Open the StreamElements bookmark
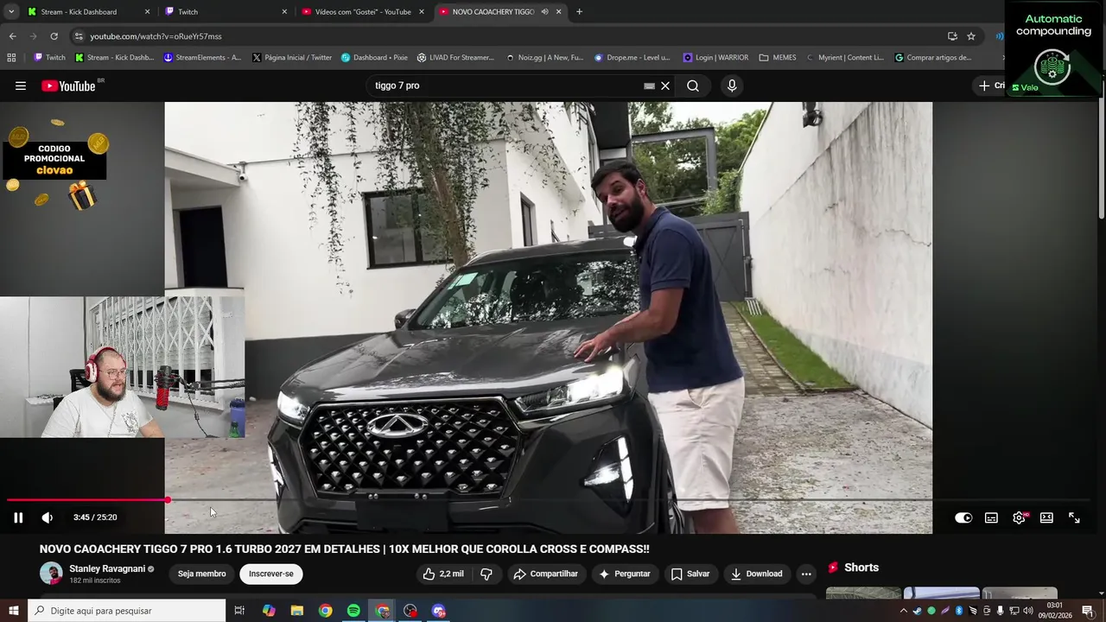Screen dimensions: 1106x622 (x=202, y=58)
